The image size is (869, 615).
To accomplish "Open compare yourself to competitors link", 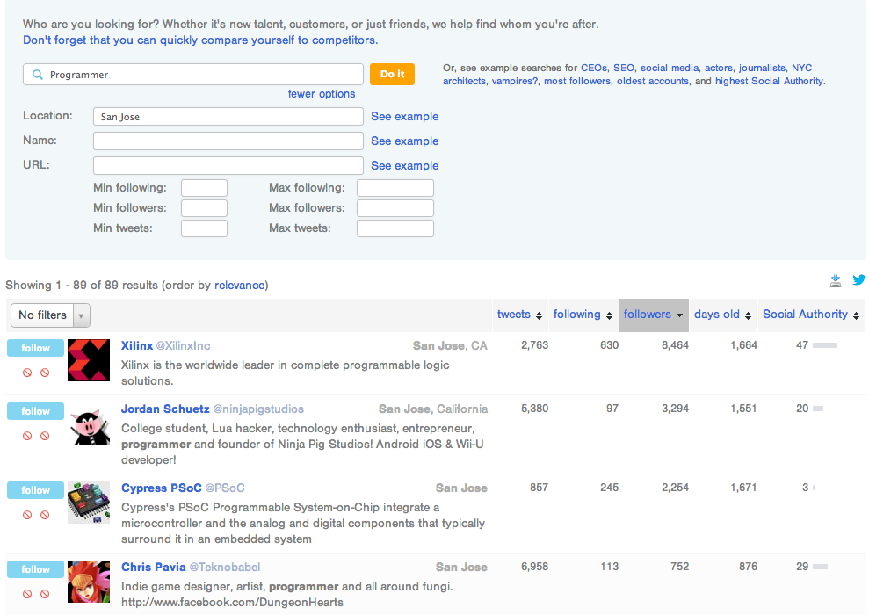I will click(x=200, y=40).
